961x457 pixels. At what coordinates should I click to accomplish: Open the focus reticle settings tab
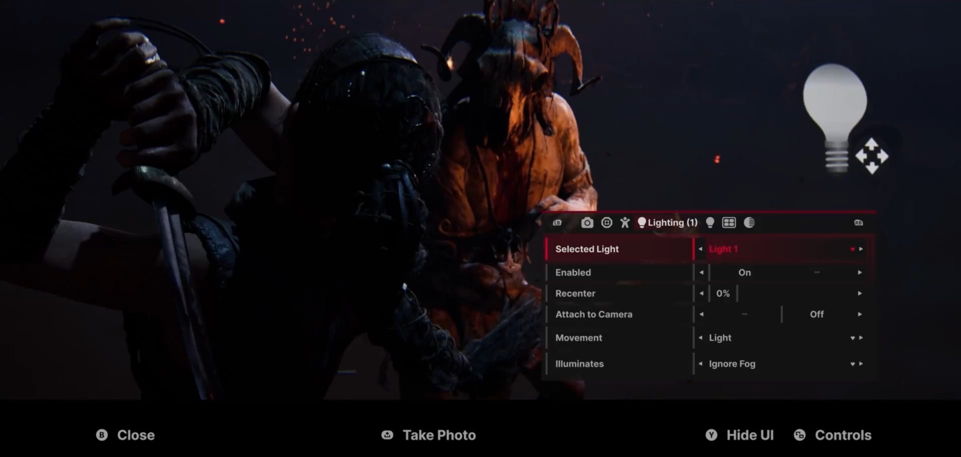[607, 223]
